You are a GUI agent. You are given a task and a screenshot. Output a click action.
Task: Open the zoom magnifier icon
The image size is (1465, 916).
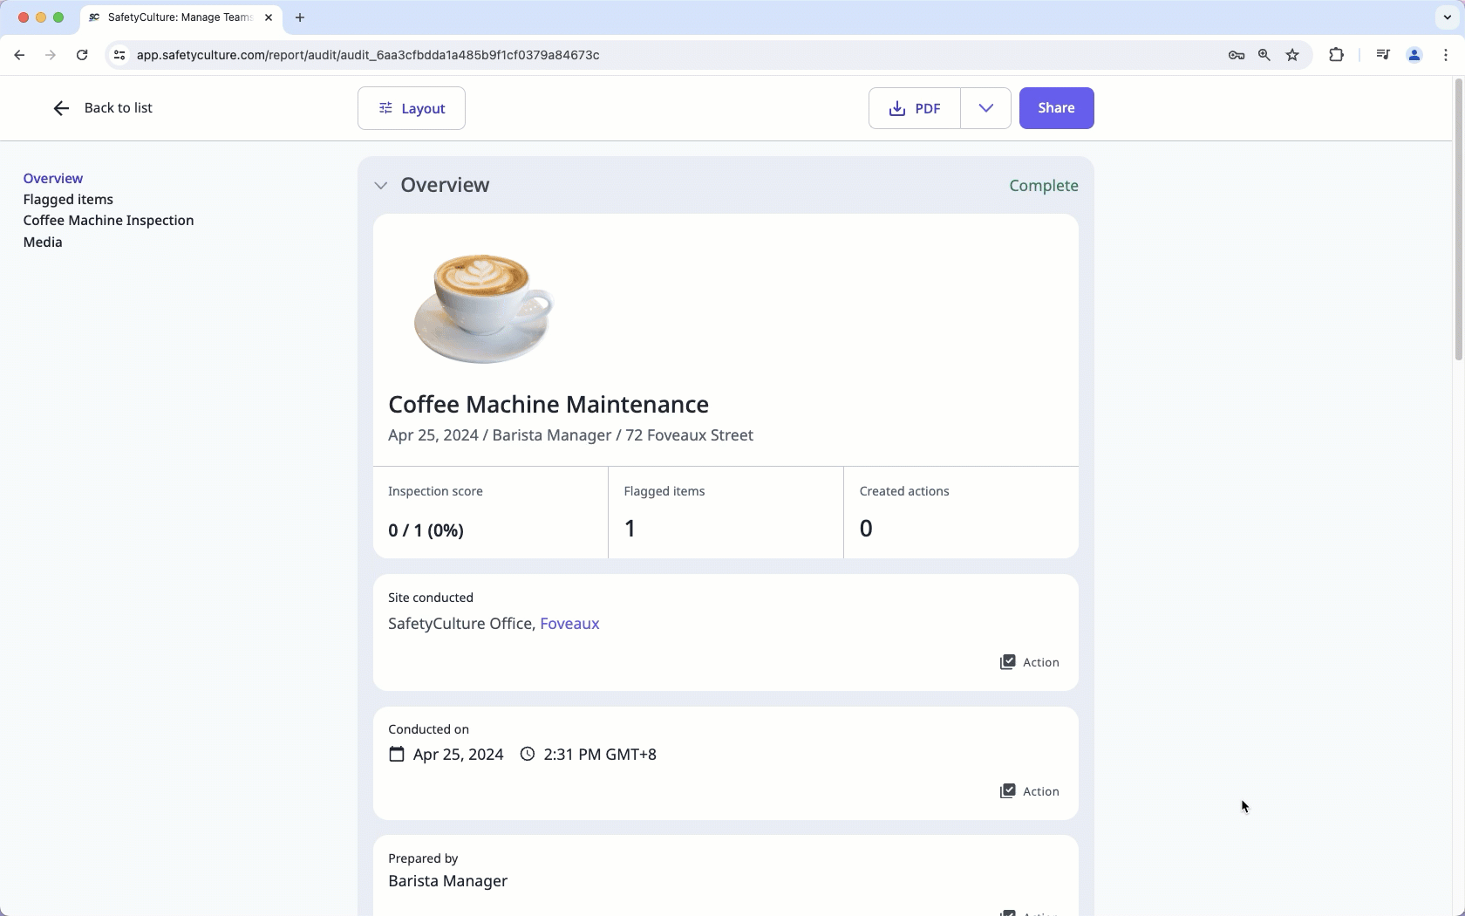[x=1264, y=55]
